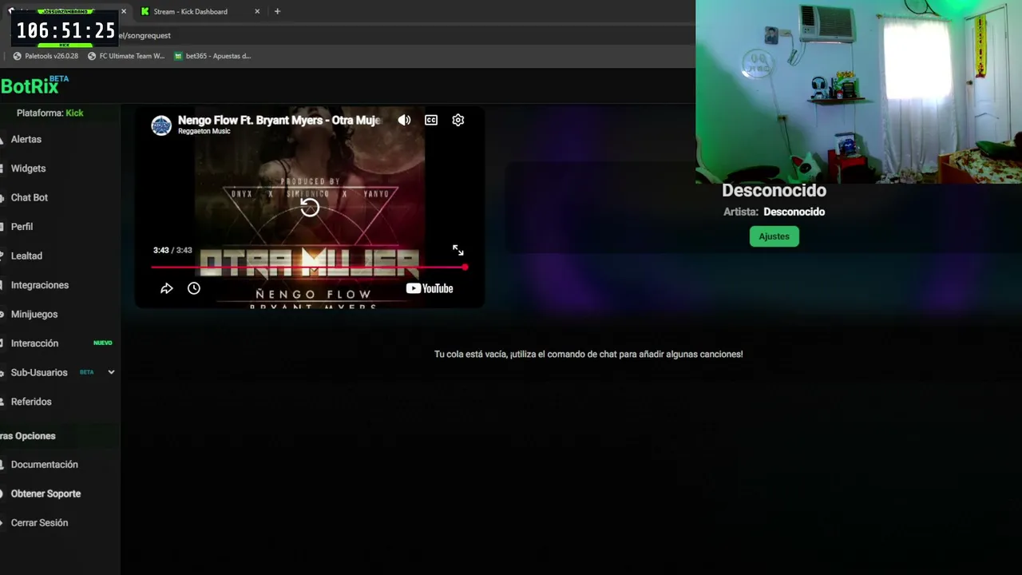This screenshot has height=575, width=1022.
Task: Open Referidos in the sidebar
Action: tap(31, 402)
